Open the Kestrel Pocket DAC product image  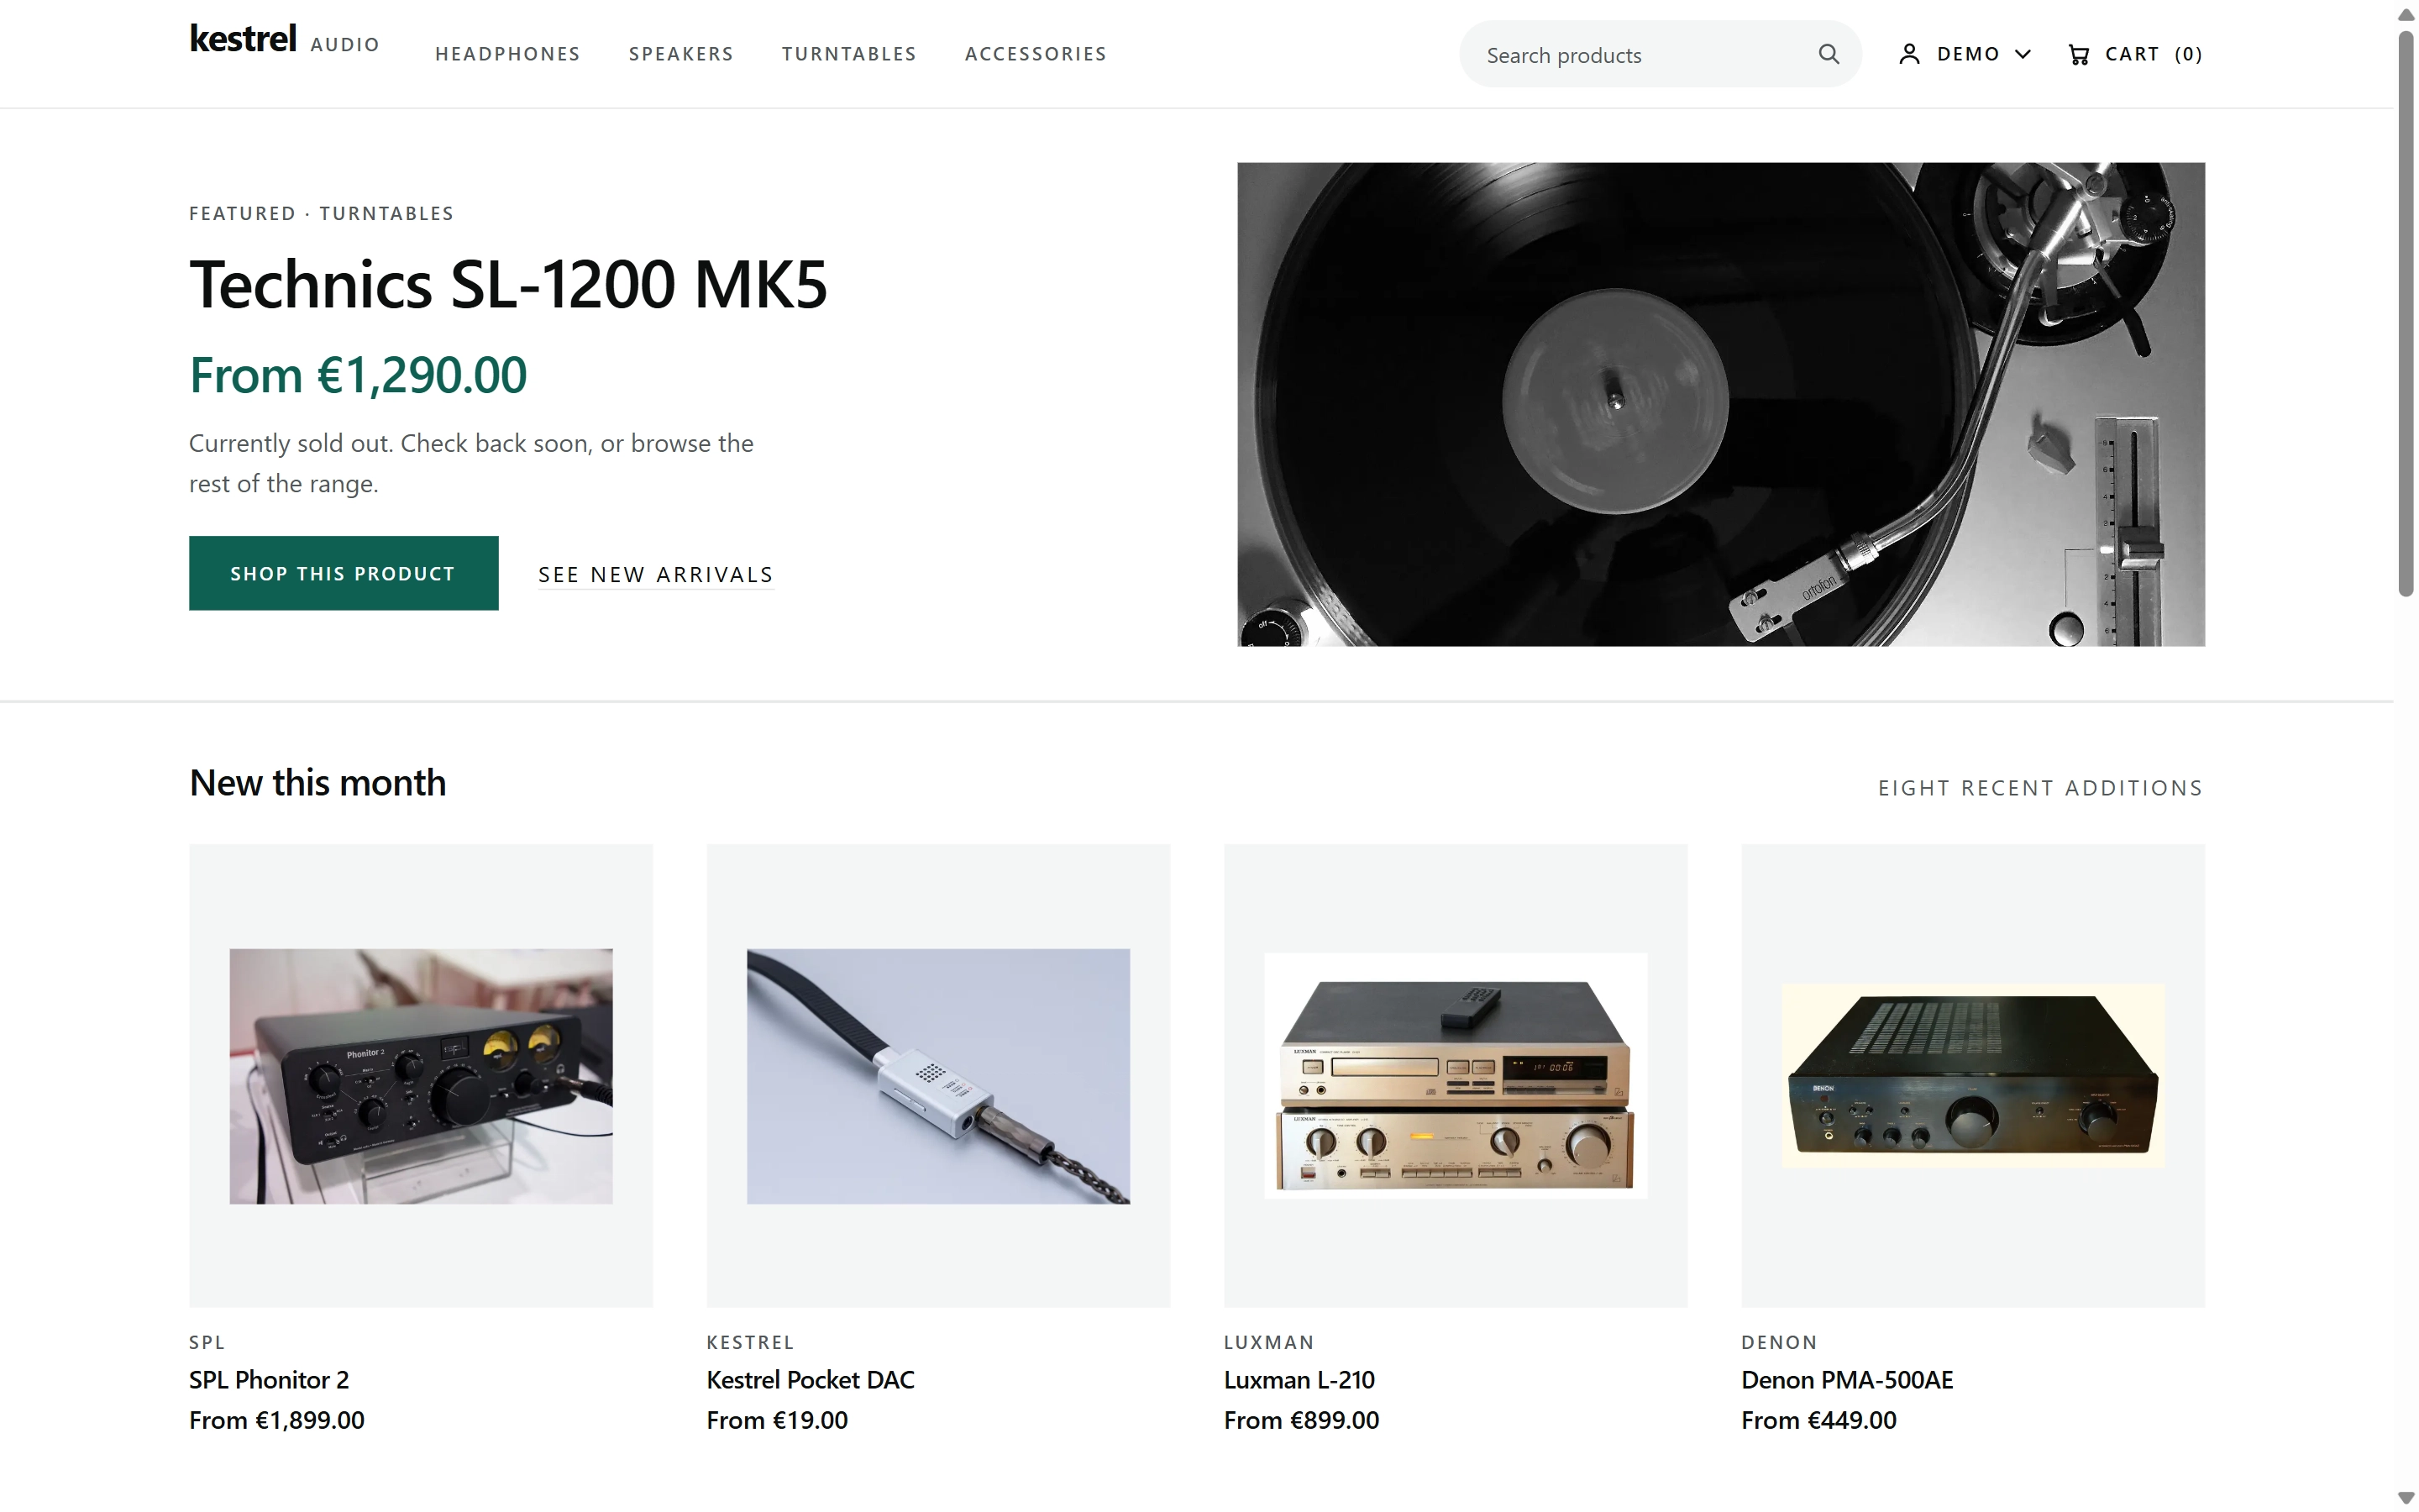click(937, 1076)
